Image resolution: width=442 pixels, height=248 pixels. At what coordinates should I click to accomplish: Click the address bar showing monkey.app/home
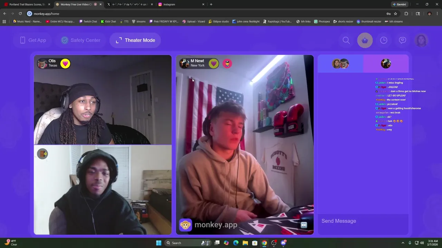pyautogui.click(x=207, y=14)
